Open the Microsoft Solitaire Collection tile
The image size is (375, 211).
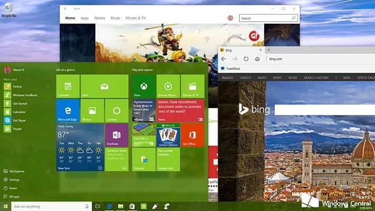click(x=168, y=135)
